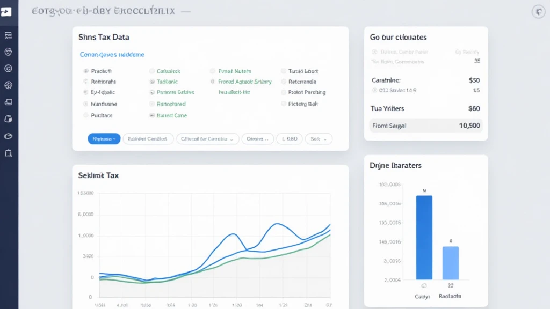Viewport: 550px width, 309px height.
Task: Click the copyright-style C icon in sidebar
Action: point(8,68)
